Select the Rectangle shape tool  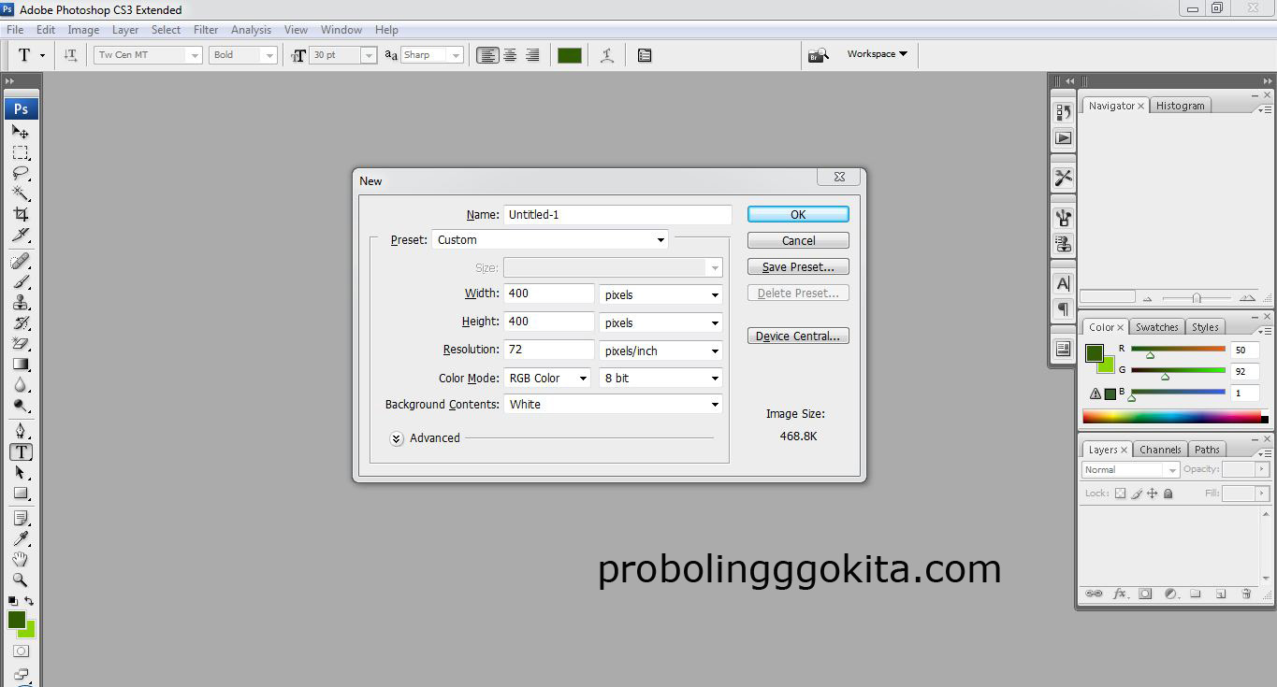pyautogui.click(x=21, y=493)
